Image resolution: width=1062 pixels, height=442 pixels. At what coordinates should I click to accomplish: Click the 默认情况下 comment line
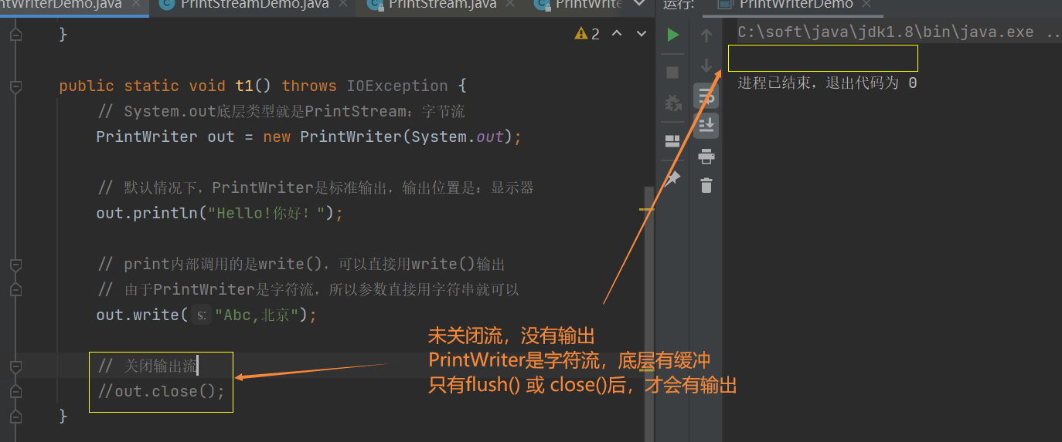tap(316, 187)
